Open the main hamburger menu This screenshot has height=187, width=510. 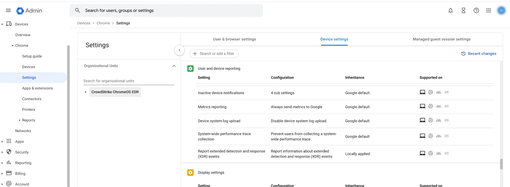pyautogui.click(x=8, y=11)
